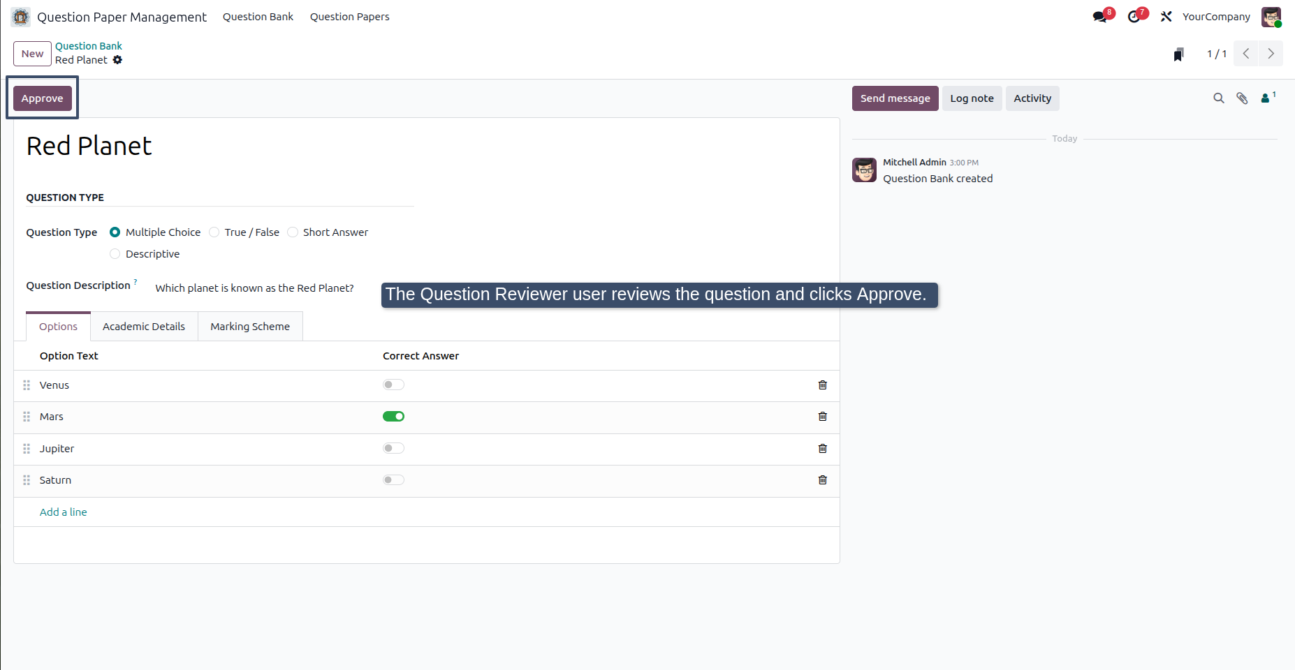Open the Question Bank menu
The width and height of the screenshot is (1295, 670).
(258, 17)
